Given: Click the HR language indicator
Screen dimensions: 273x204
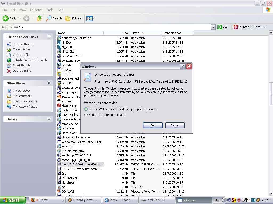Looking at the screenshot, I should click(x=216, y=200).
